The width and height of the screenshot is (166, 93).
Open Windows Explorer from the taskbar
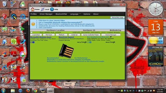pos(13,91)
